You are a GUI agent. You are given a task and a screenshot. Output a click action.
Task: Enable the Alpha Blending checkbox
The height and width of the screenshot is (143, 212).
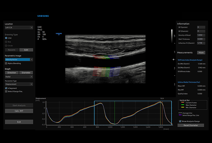pyautogui.click(x=6, y=63)
